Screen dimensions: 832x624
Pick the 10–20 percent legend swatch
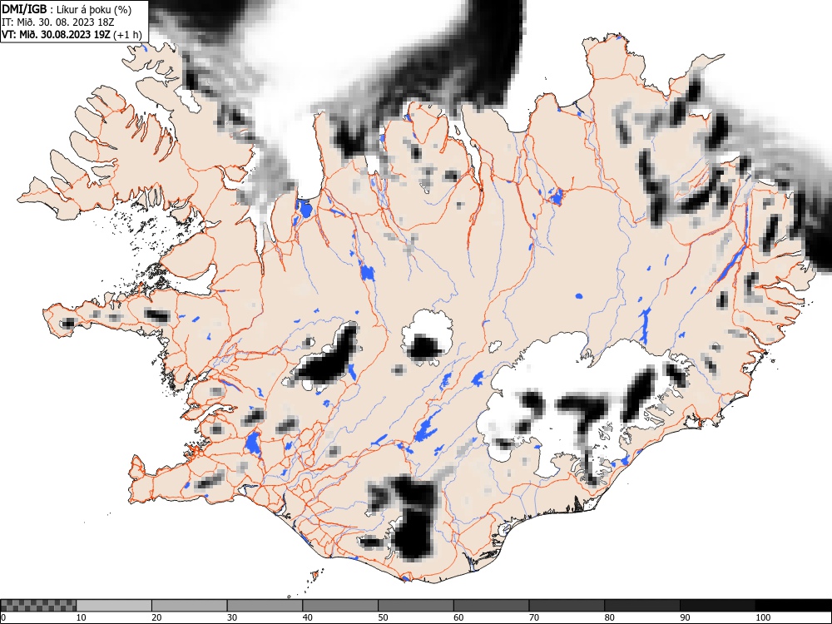point(114,606)
